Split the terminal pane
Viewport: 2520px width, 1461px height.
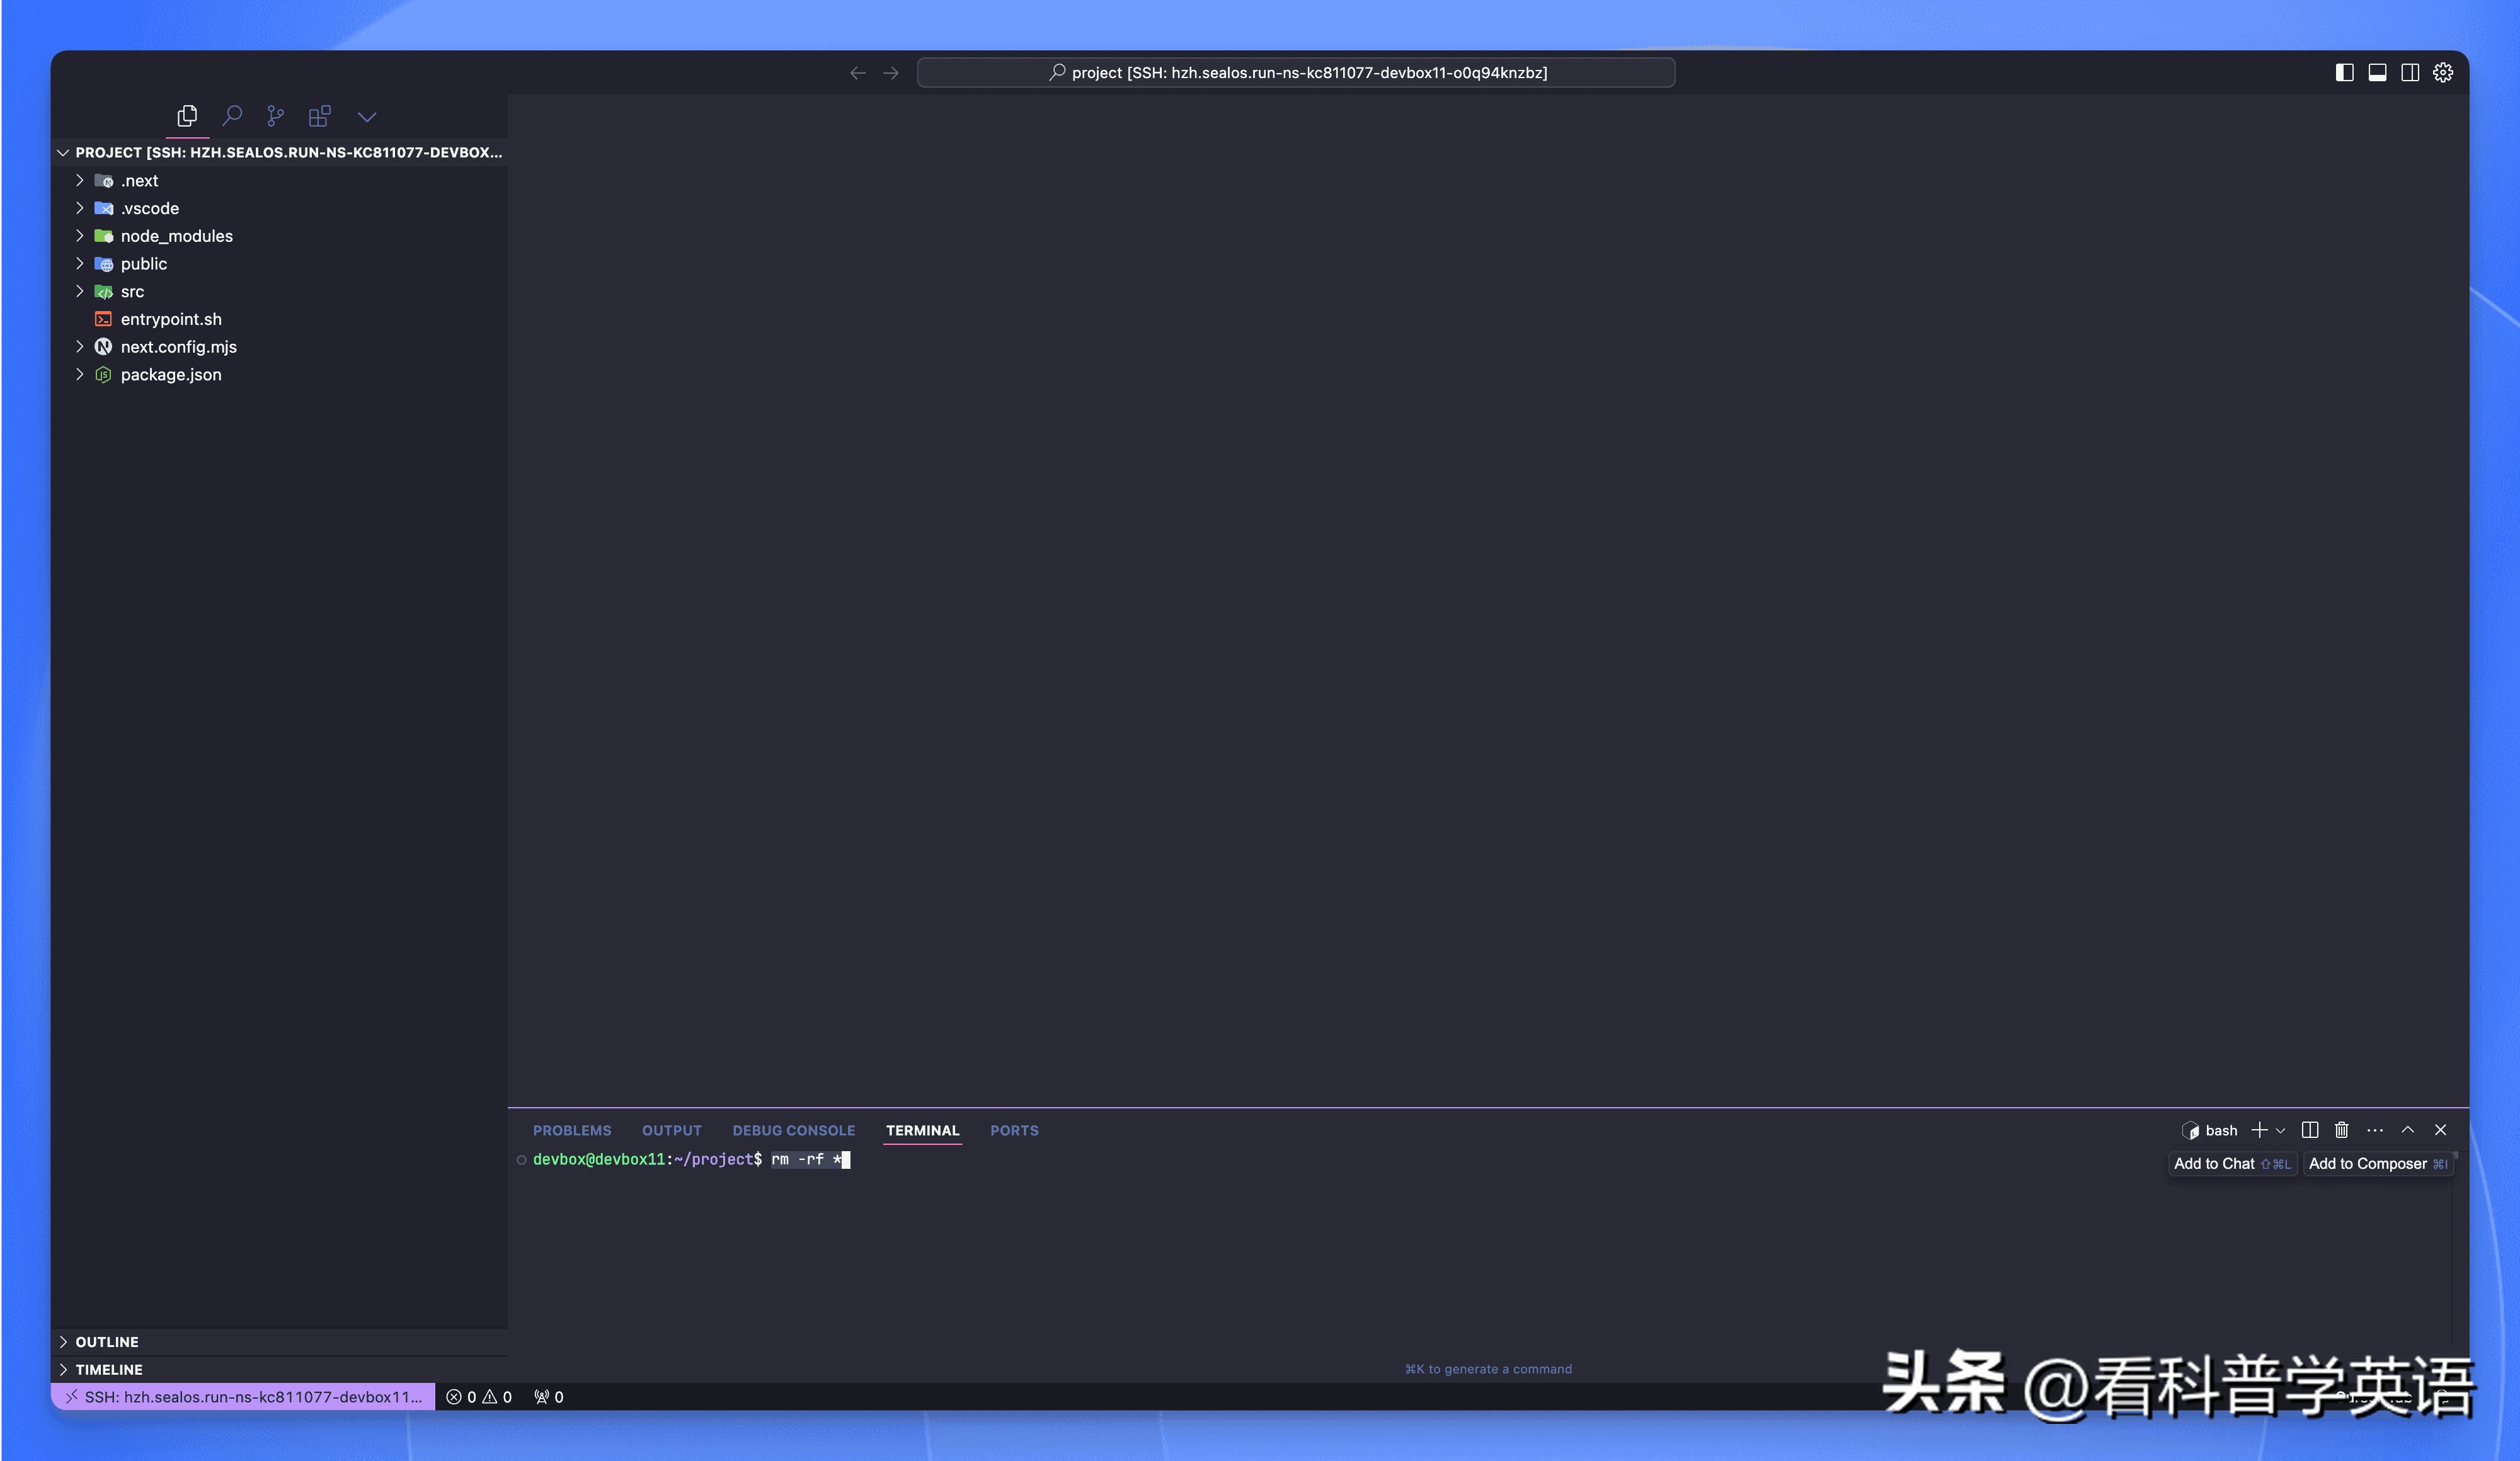coord(2310,1130)
